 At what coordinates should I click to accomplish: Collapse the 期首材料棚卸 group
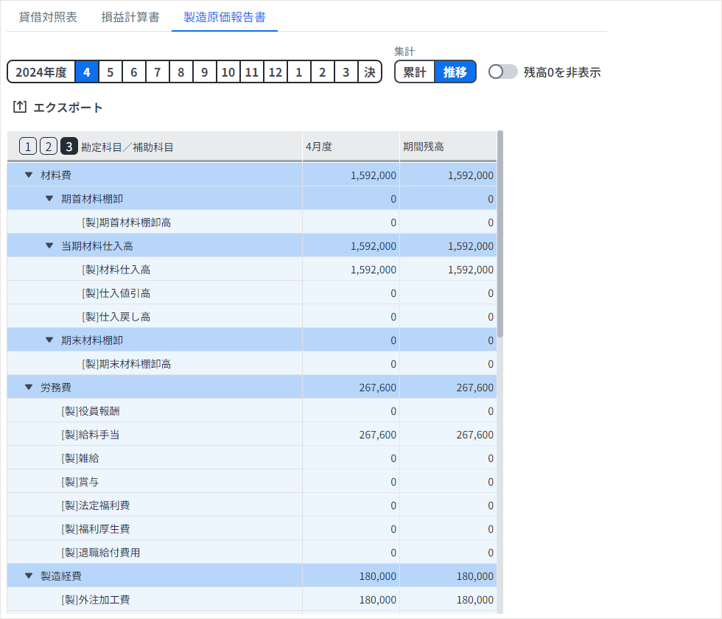(49, 199)
